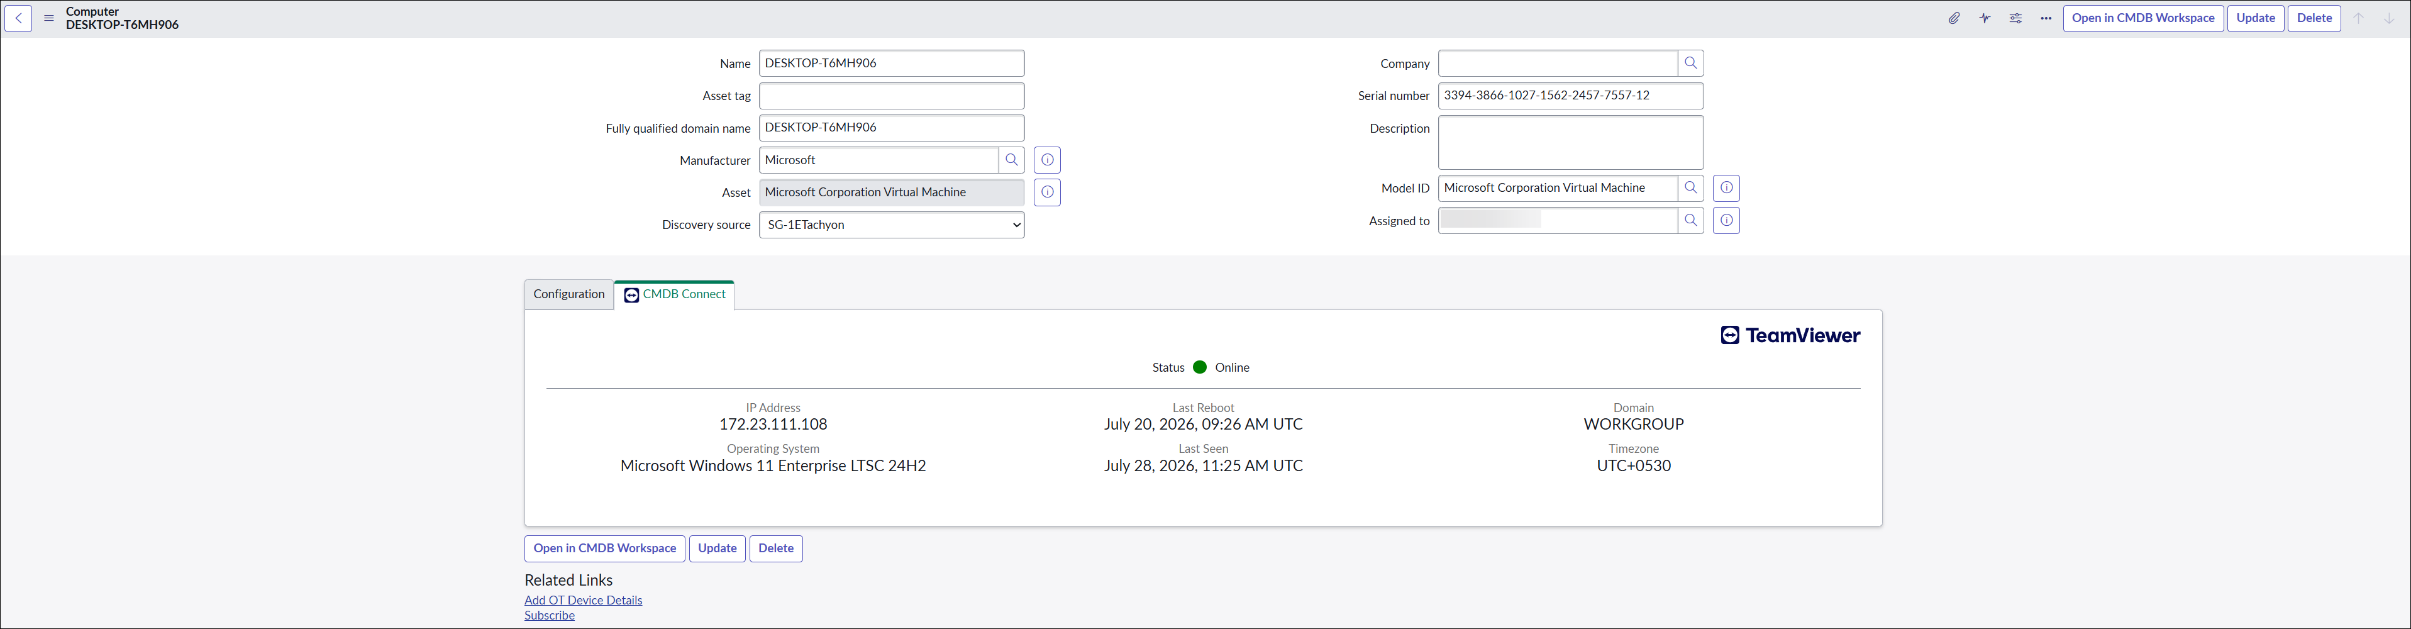The width and height of the screenshot is (2411, 629).
Task: Open more options ellipsis in header
Action: point(2046,18)
